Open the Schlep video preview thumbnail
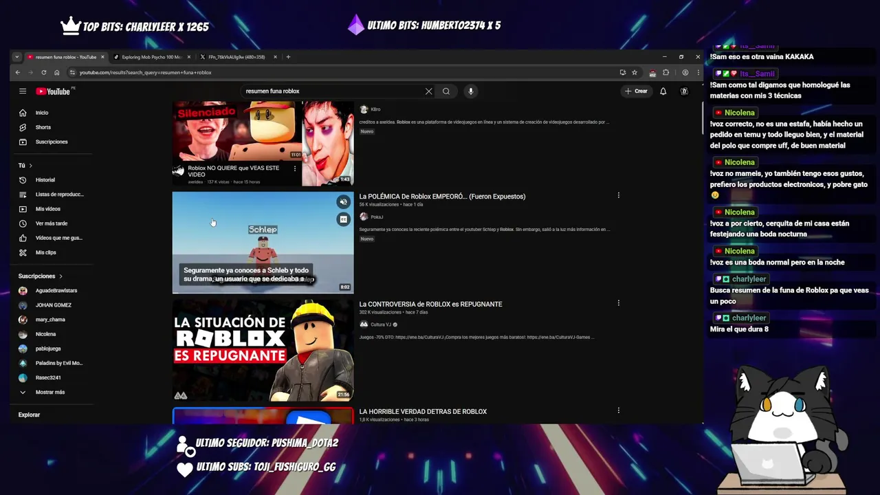The width and height of the screenshot is (880, 495). tap(263, 242)
